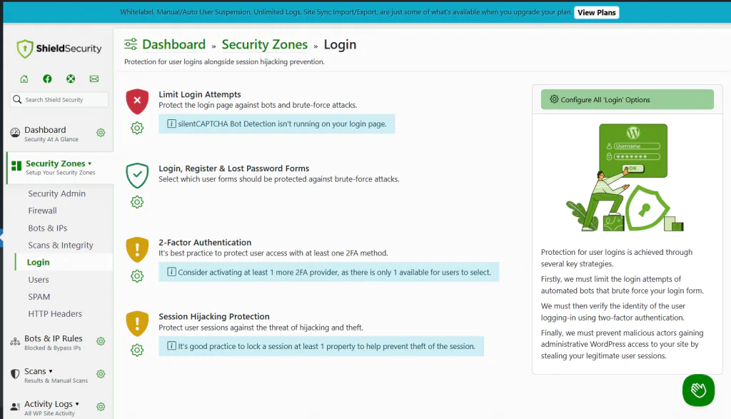The width and height of the screenshot is (731, 419).
Task: Configure Session Hijacking Protection gear icon
Action: coord(137,350)
